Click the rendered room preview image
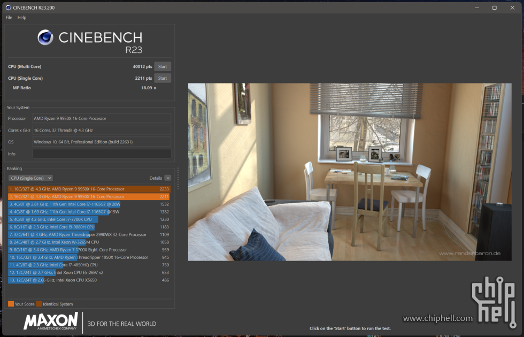524x337 pixels. click(350, 172)
